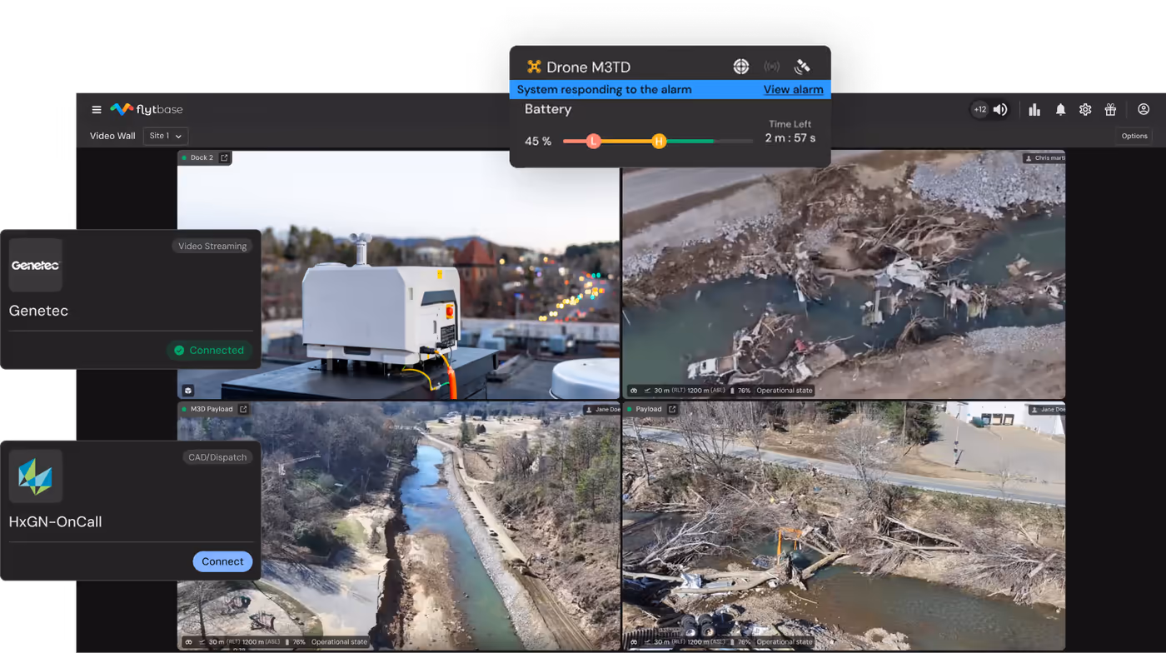Click the Connect button for HxGN-OnCall
The height and width of the screenshot is (653, 1166).
point(222,561)
